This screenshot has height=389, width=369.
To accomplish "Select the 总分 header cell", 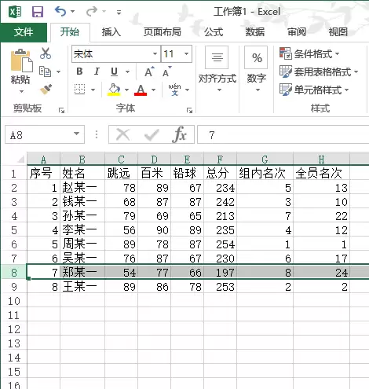I will pos(220,173).
